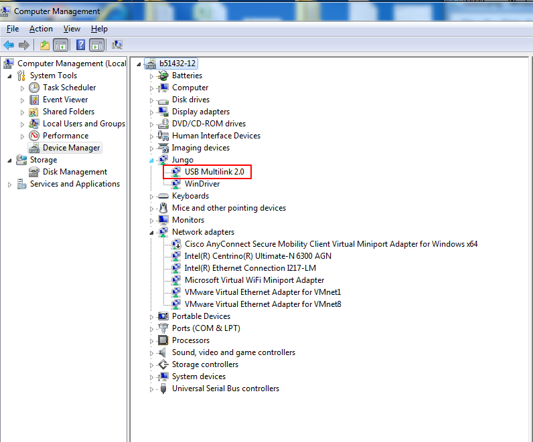Click the Sound controllers speaker icon
The width and height of the screenshot is (533, 442).
point(163,352)
